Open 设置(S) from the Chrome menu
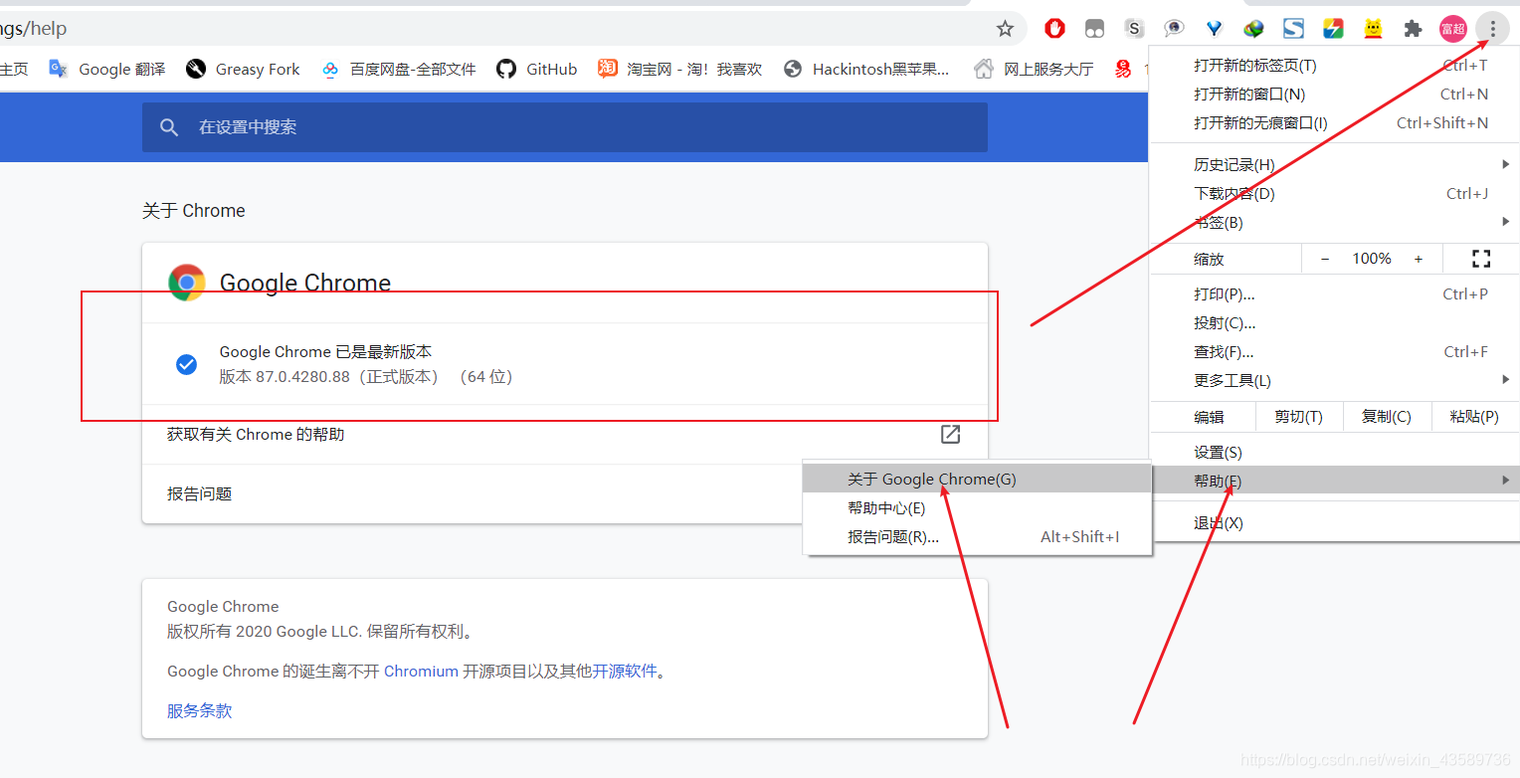This screenshot has height=778, width=1520. [x=1334, y=452]
